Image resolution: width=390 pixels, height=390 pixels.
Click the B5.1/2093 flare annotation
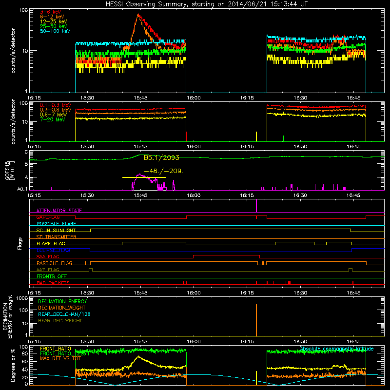[161, 157]
